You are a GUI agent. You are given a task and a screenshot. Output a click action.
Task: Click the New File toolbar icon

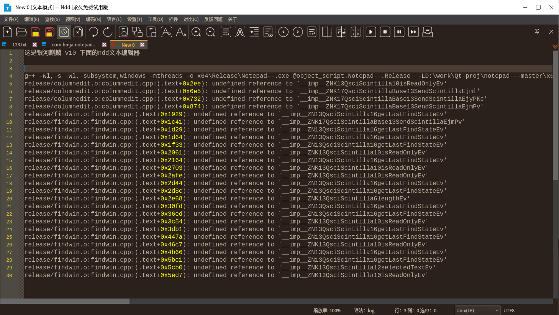pos(8,32)
